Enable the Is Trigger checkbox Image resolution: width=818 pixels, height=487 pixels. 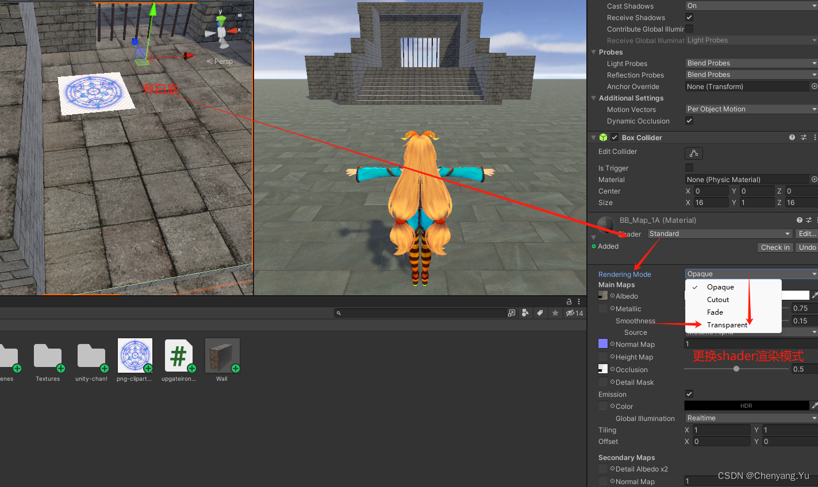(x=689, y=168)
